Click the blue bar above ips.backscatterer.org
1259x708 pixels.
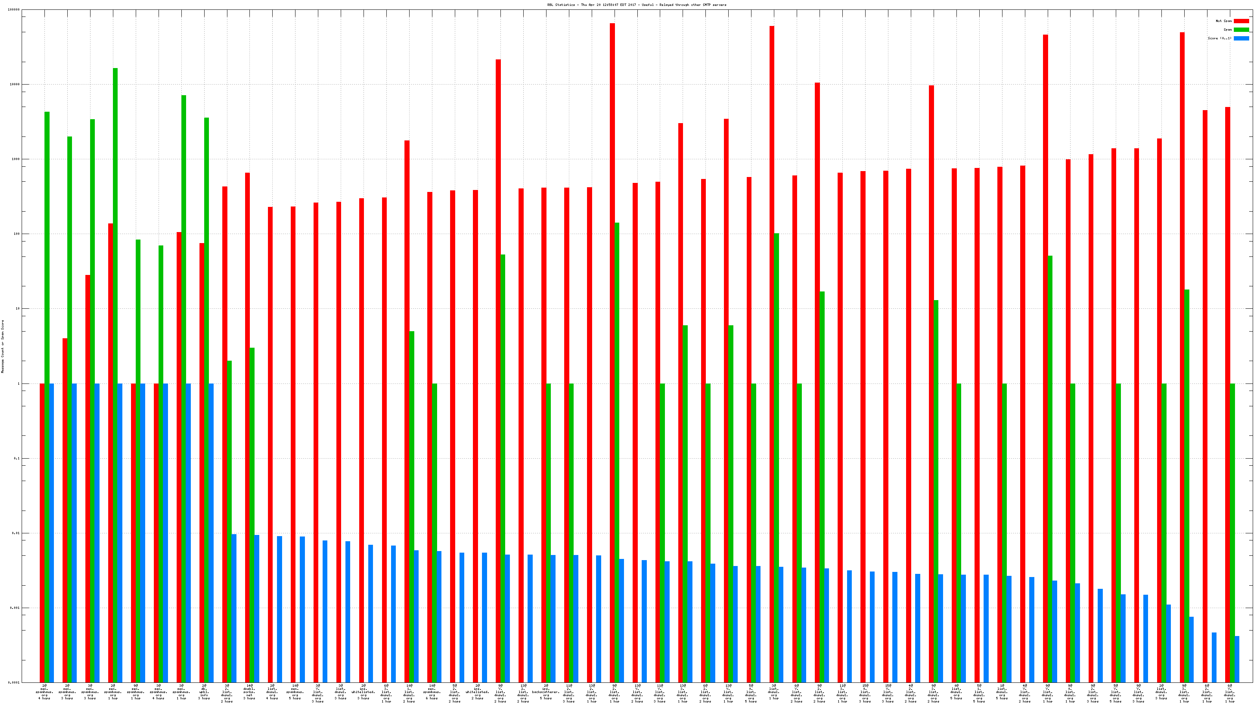click(x=553, y=618)
